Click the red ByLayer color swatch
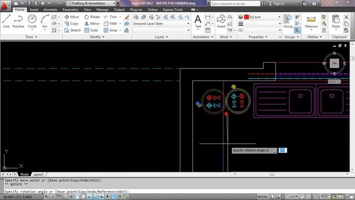This screenshot has width=355, height=200. [246, 17]
